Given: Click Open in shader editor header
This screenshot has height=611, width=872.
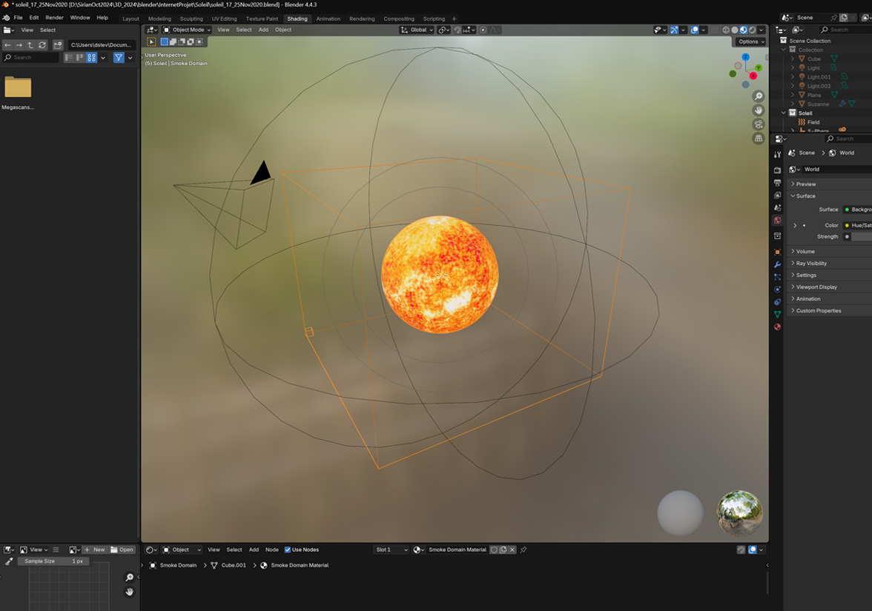Looking at the screenshot, I should click(123, 549).
